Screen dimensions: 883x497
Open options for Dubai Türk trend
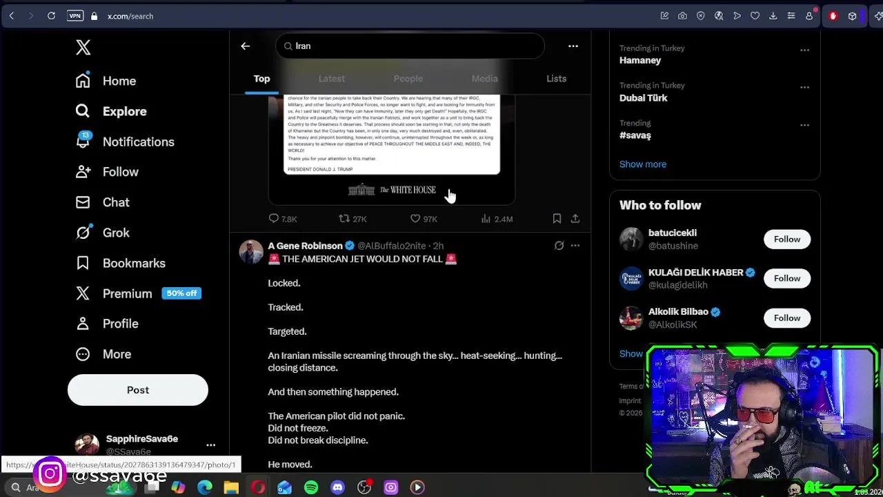(804, 88)
